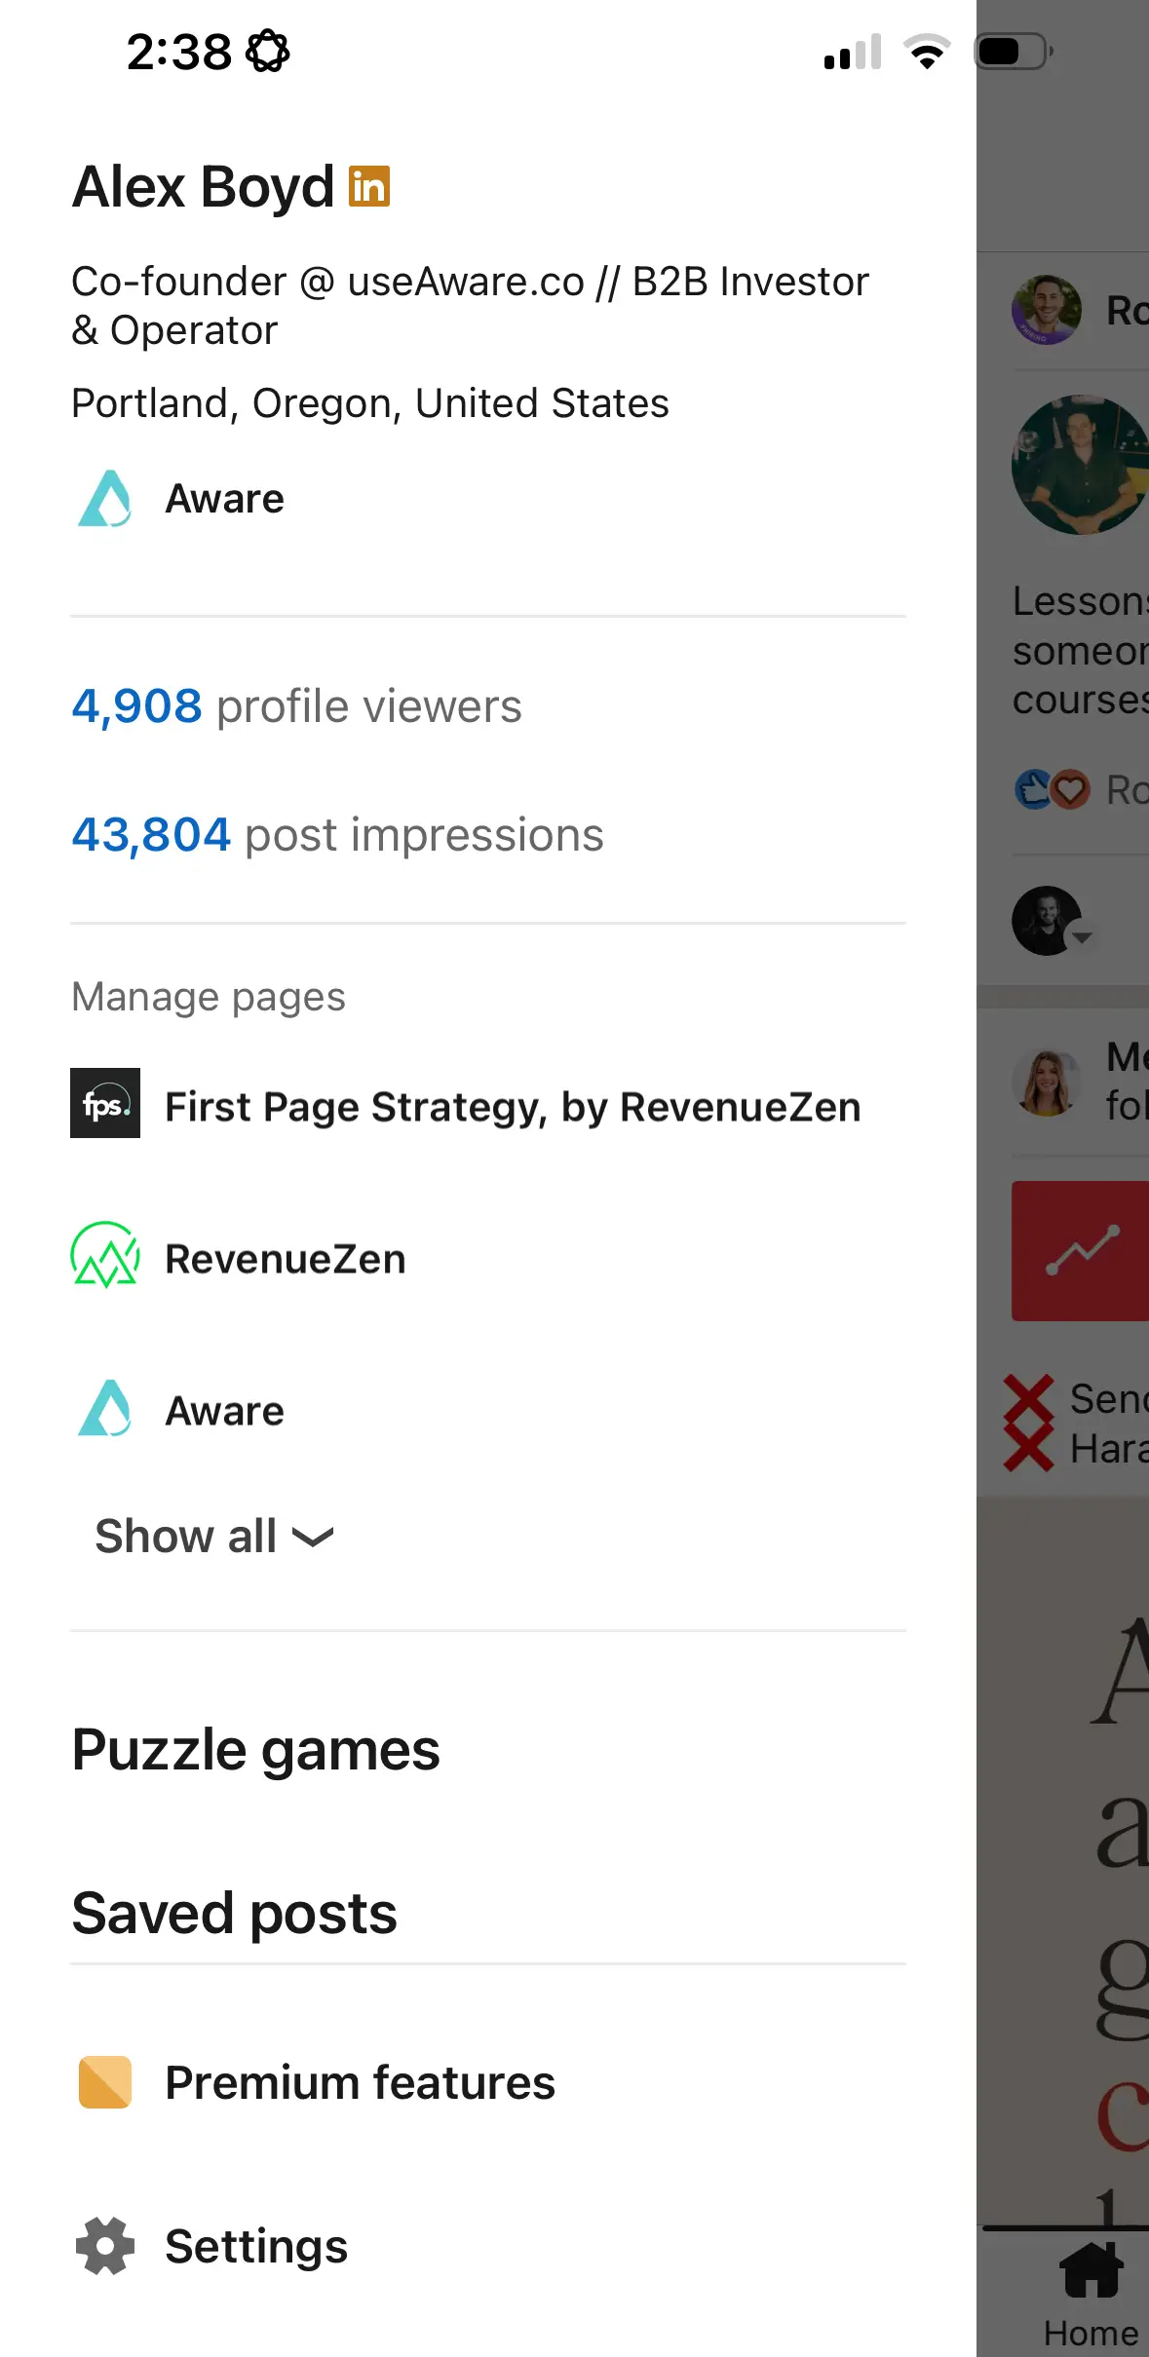
Task: Open the Saved posts section
Action: [x=234, y=1912]
